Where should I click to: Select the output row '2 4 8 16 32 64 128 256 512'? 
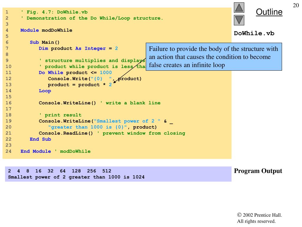coord(60,171)
